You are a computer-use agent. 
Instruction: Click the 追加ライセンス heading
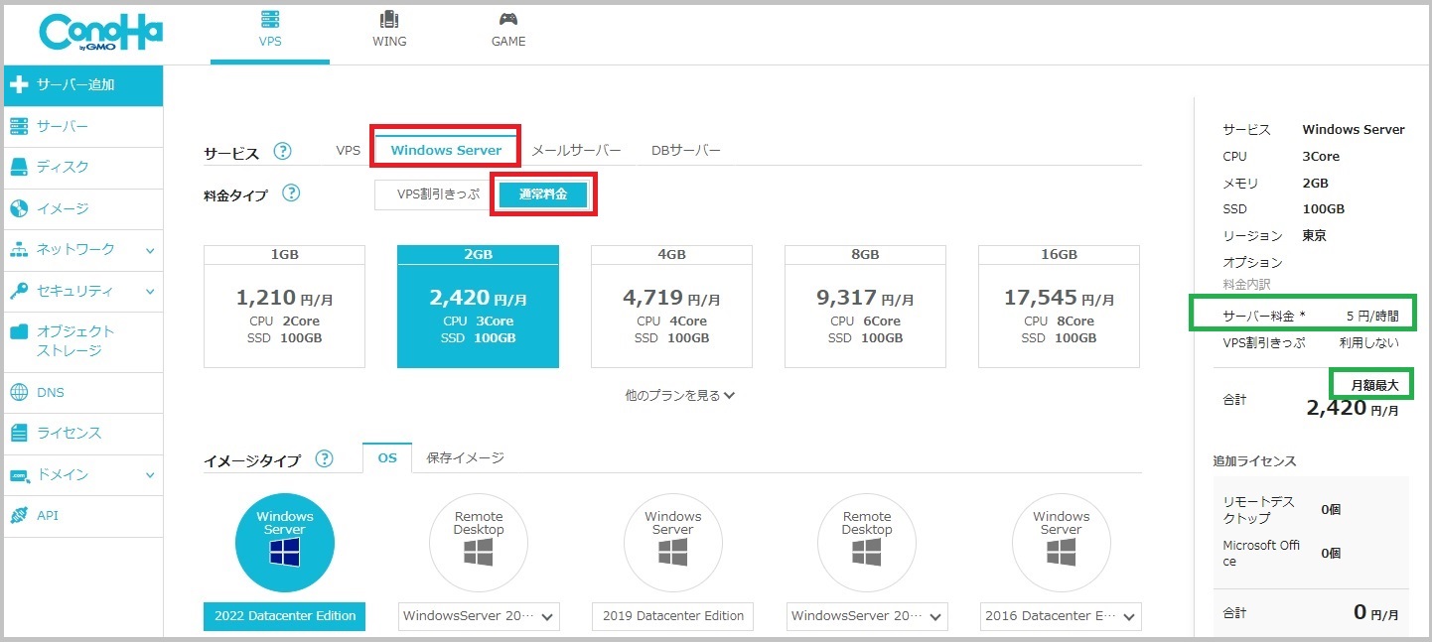[x=1254, y=461]
